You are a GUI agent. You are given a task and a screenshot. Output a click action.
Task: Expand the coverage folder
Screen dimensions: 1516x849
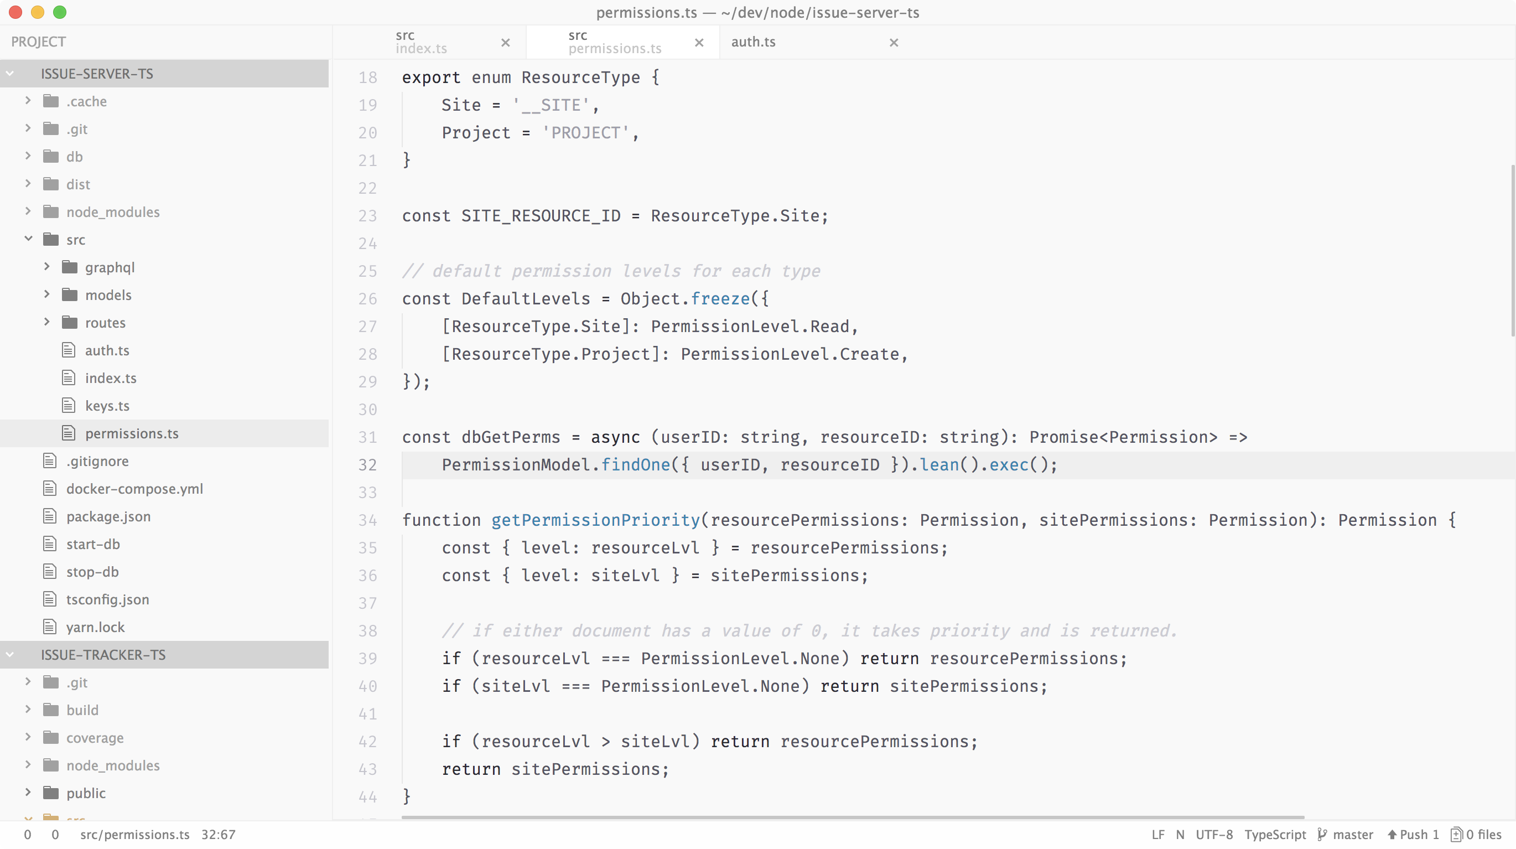coord(28,737)
